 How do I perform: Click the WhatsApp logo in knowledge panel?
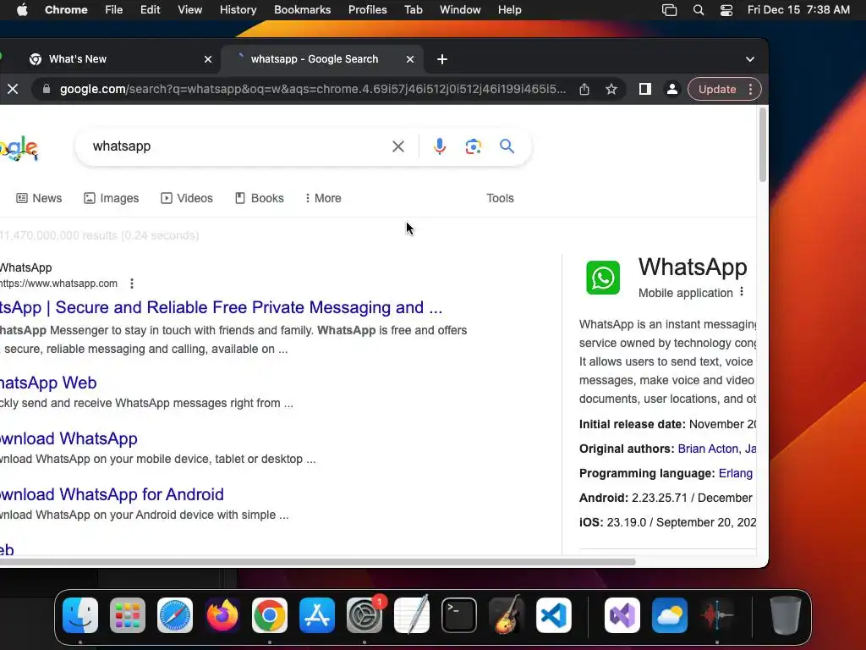[x=603, y=278]
